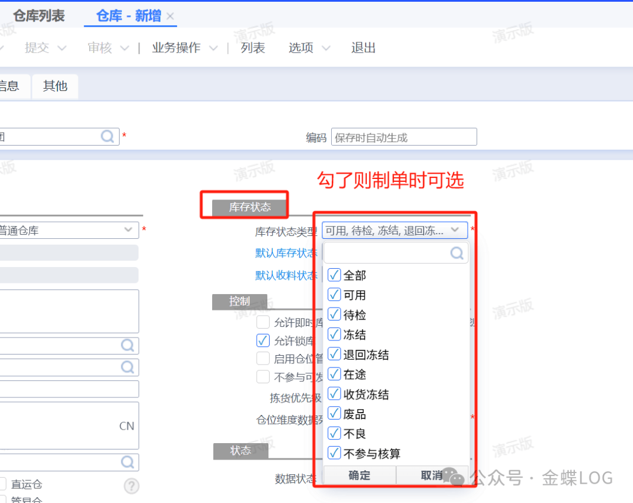Click the 编码 input field
This screenshot has height=503, width=633.
pos(404,137)
